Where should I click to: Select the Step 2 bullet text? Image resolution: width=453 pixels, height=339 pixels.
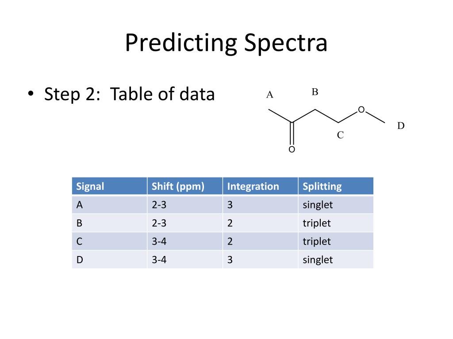[129, 94]
